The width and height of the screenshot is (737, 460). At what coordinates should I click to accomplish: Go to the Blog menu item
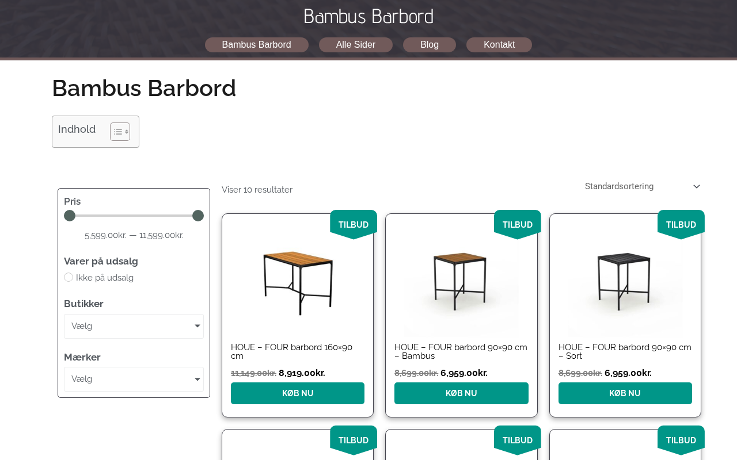pyautogui.click(x=430, y=45)
